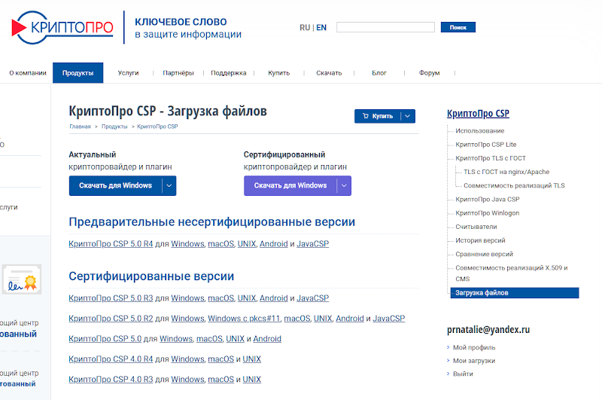Click the CryptoPro logo
Image resolution: width=602 pixels, height=400 pixels.
pos(62,28)
